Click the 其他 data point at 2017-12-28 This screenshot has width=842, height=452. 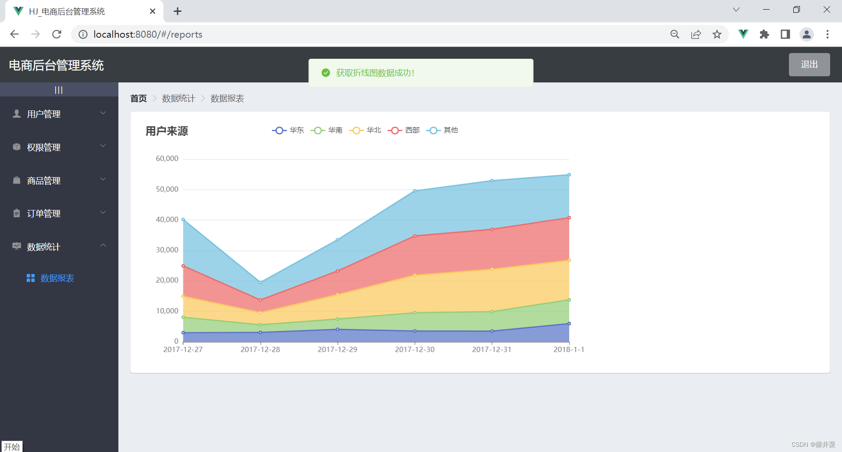[x=260, y=282]
